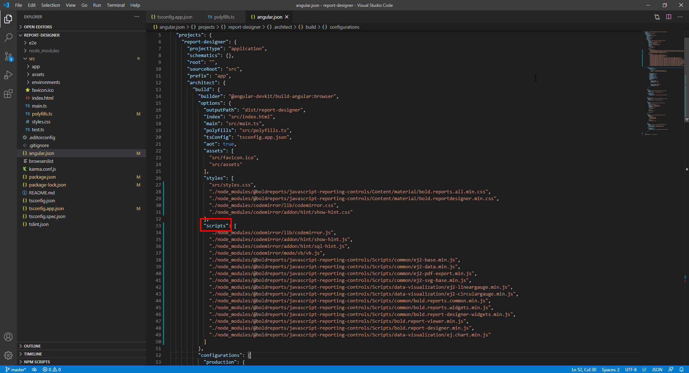Open the Run and Debug view
This screenshot has height=373, width=689.
coord(8,75)
